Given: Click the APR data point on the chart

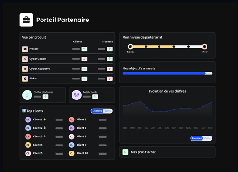Looking at the screenshot, I should (140, 101).
